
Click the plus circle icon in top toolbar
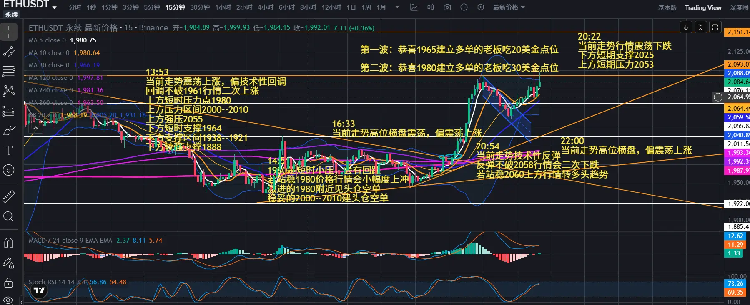464,7
